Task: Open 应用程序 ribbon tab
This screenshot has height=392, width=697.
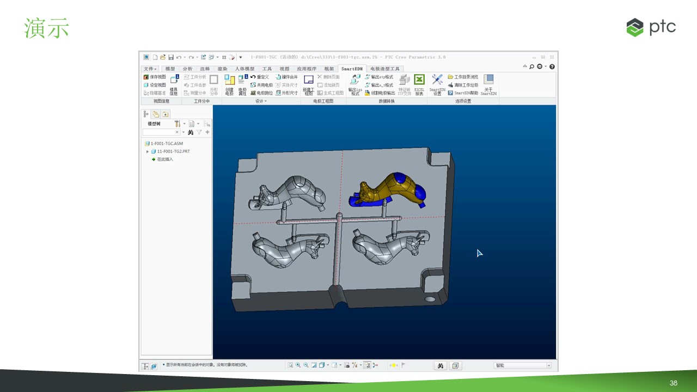Action: pyautogui.click(x=307, y=69)
